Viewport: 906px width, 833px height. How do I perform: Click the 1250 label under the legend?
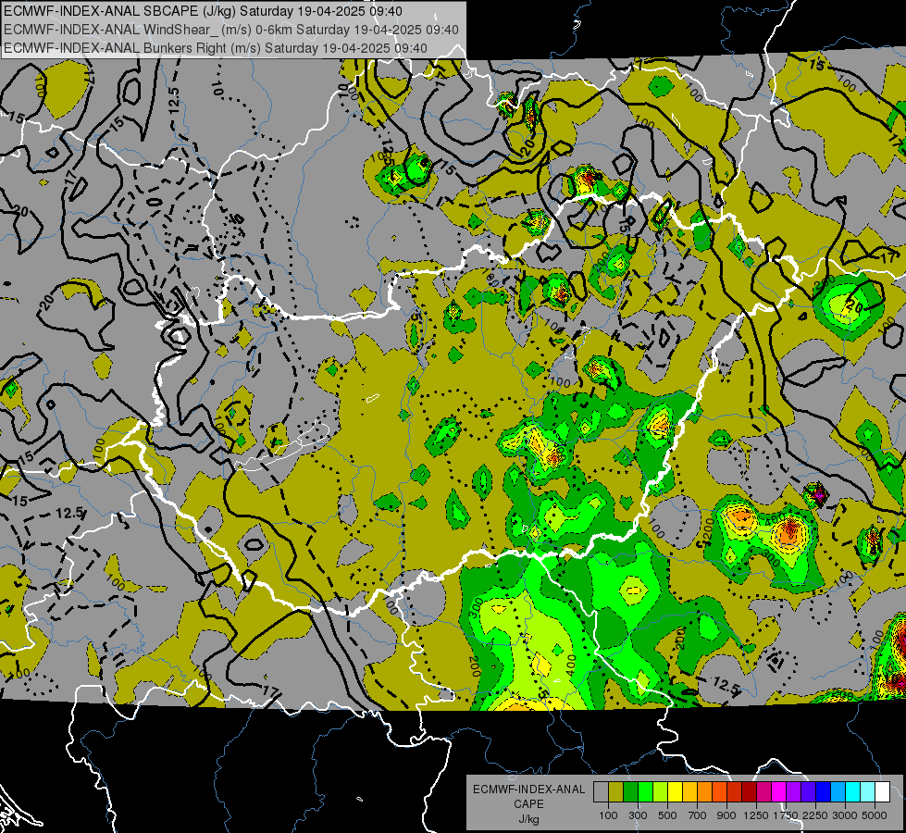point(756,815)
